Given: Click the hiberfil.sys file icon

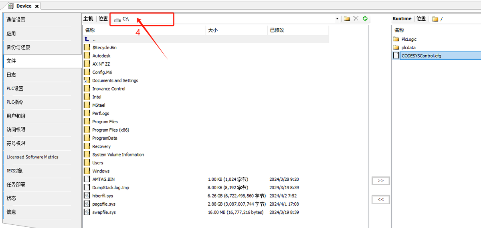Looking at the screenshot, I should click(x=87, y=196).
